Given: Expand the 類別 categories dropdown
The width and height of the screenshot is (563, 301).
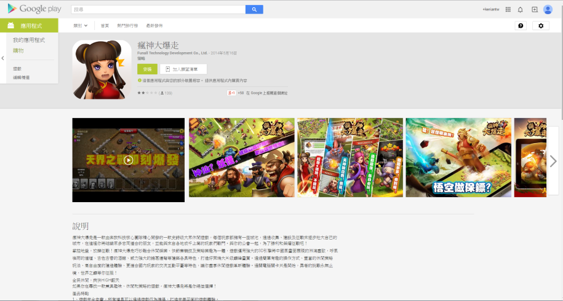Looking at the screenshot, I should coord(81,26).
